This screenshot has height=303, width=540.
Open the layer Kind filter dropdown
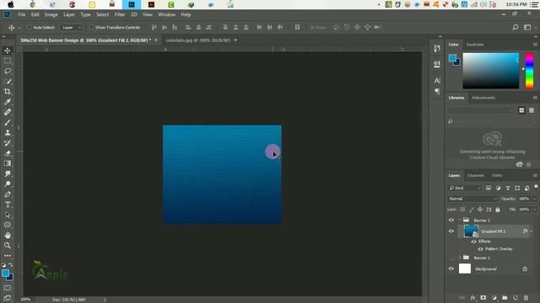465,188
